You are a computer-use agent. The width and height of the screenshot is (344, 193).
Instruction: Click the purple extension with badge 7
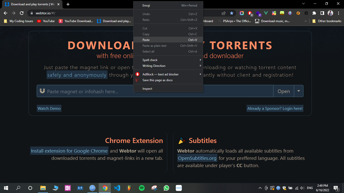pyautogui.click(x=258, y=13)
